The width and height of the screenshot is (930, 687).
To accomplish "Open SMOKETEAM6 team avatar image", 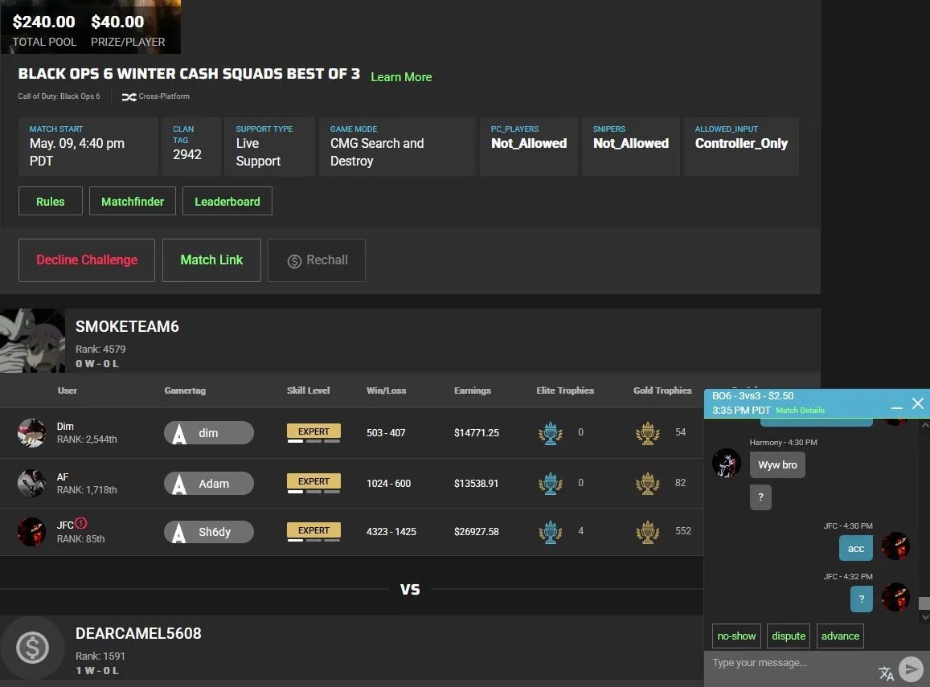I will (x=33, y=341).
